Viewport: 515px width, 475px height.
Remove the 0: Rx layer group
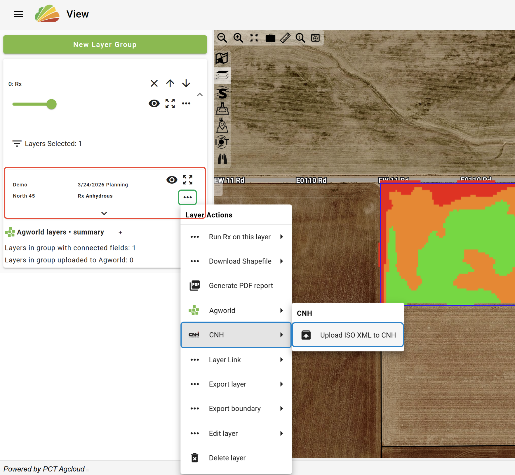(154, 83)
